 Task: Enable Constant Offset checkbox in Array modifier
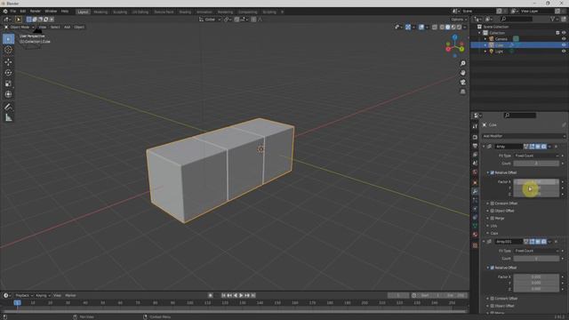pyautogui.click(x=493, y=204)
